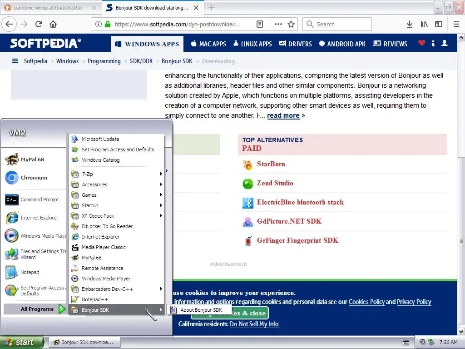Go to Drivers section
This screenshot has height=349, width=465.
(x=295, y=44)
